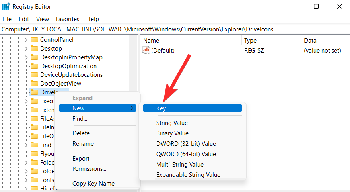Click the Registry Editor app icon in title bar
This screenshot has height=192, width=350.
point(6,6)
